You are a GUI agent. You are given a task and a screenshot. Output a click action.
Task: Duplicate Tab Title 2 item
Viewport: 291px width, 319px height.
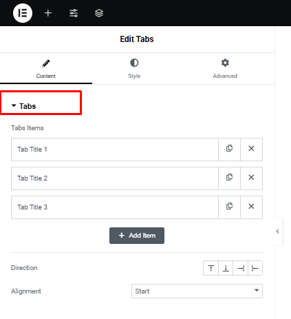click(x=229, y=178)
